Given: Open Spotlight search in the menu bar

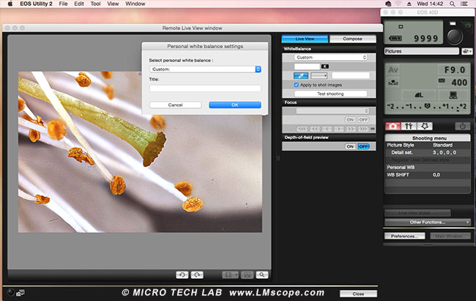Looking at the screenshot, I should click(453, 4).
